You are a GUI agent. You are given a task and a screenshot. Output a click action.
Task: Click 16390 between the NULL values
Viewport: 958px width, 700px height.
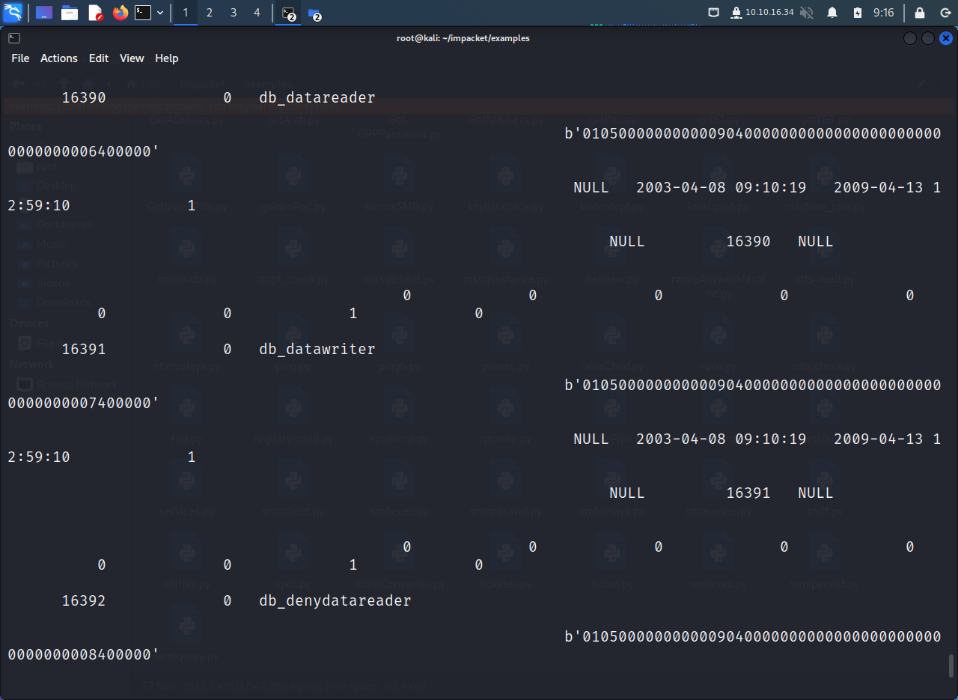tap(748, 241)
